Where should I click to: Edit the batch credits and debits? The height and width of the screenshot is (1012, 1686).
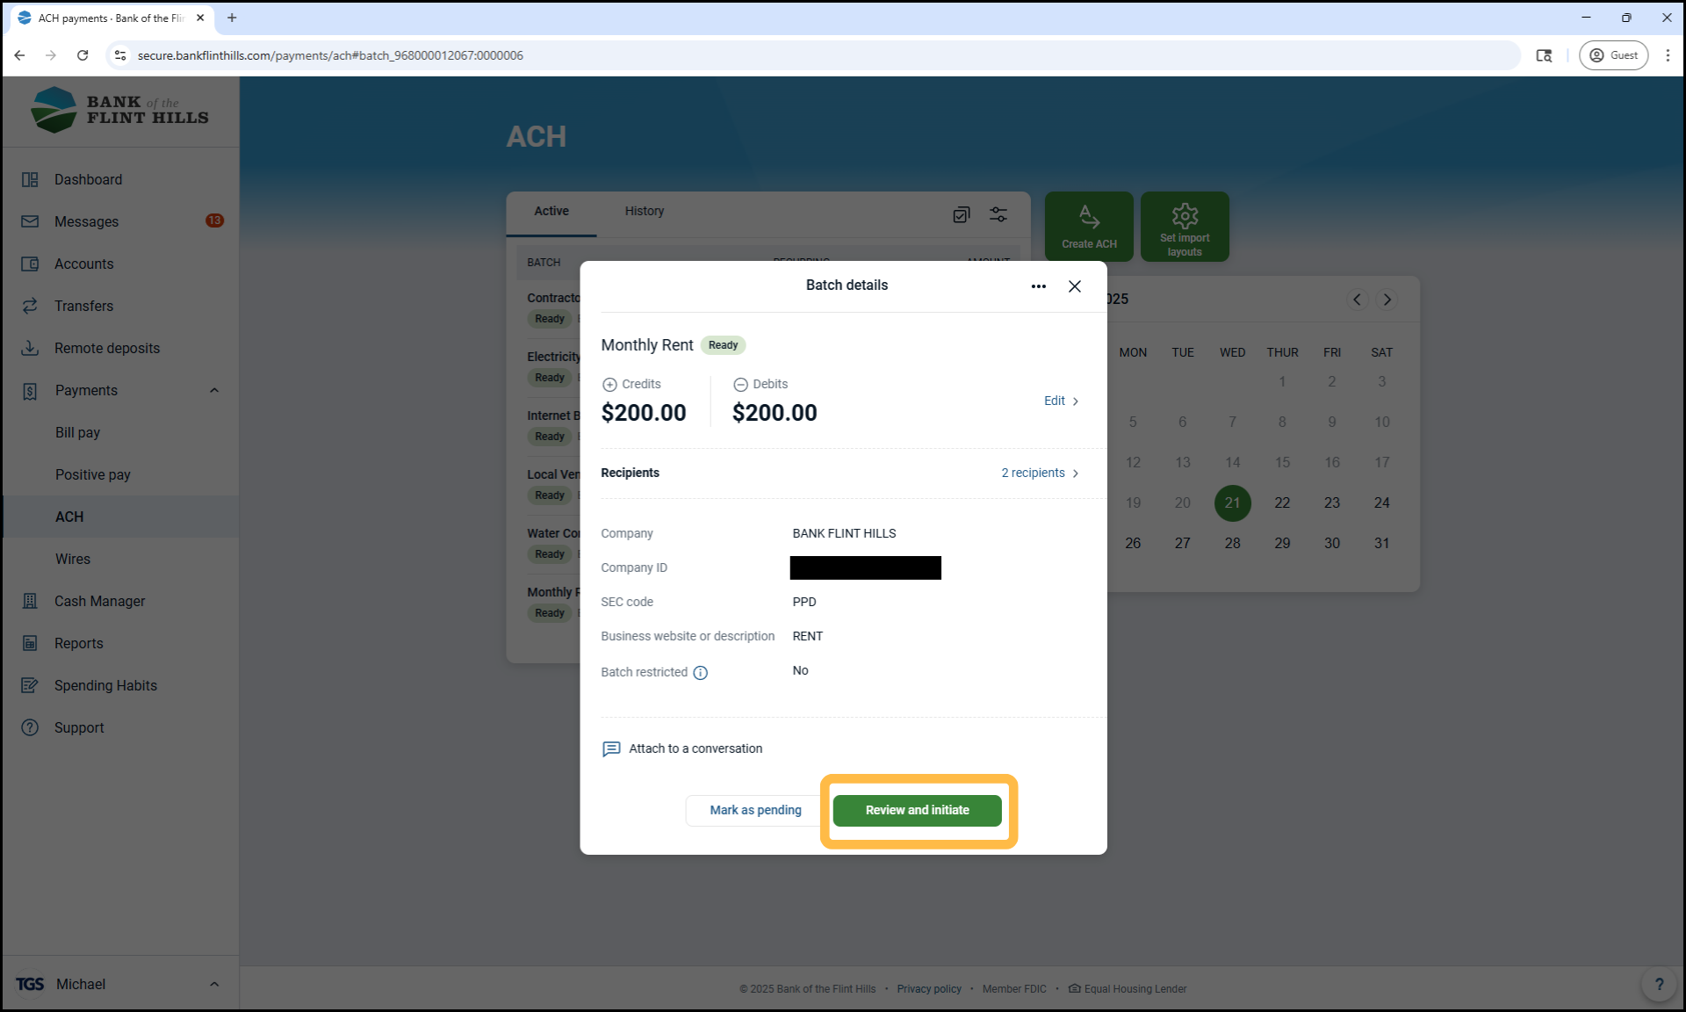pyautogui.click(x=1061, y=401)
